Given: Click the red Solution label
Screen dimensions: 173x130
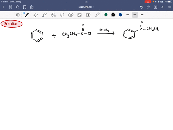Looking at the screenshot, I should 12,24.
